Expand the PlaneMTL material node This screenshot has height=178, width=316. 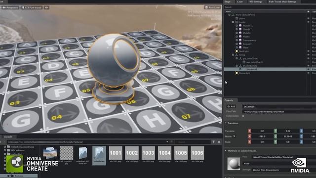pyautogui.click(x=237, y=26)
